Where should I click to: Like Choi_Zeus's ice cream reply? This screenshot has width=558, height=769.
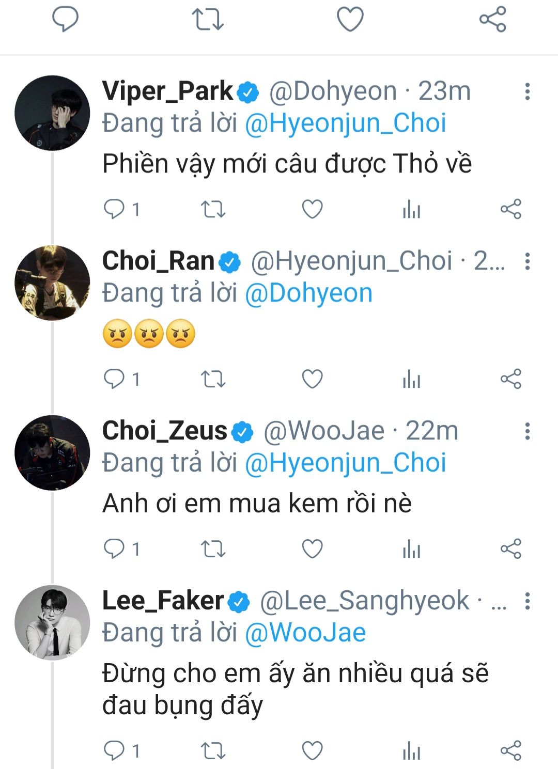tap(312, 549)
